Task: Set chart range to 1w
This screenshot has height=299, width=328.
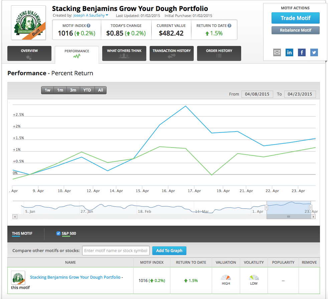Action: pyautogui.click(x=47, y=90)
